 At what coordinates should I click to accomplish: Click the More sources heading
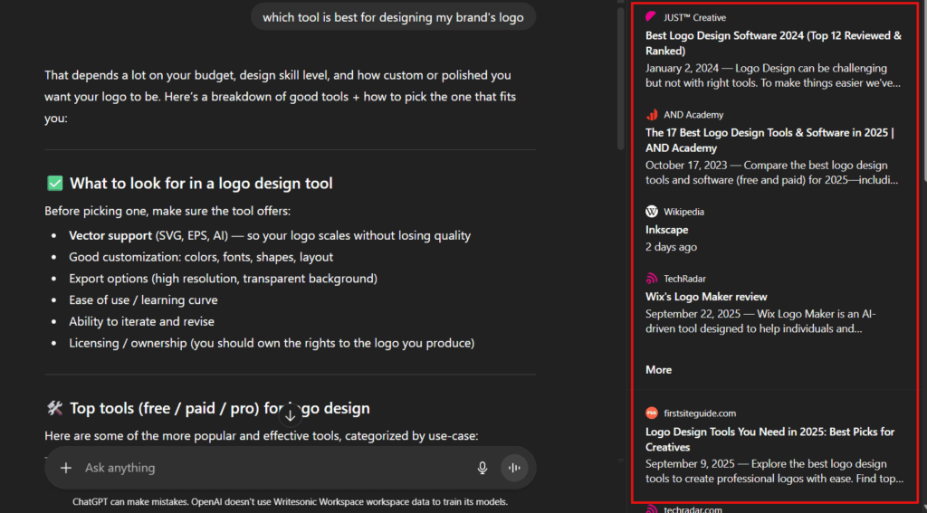tap(659, 370)
